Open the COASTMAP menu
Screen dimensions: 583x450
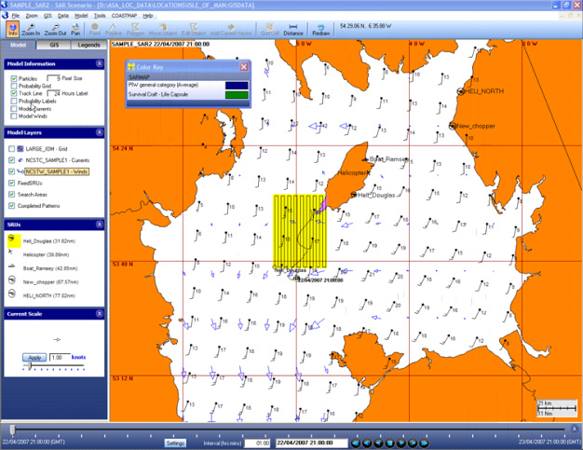tap(125, 16)
